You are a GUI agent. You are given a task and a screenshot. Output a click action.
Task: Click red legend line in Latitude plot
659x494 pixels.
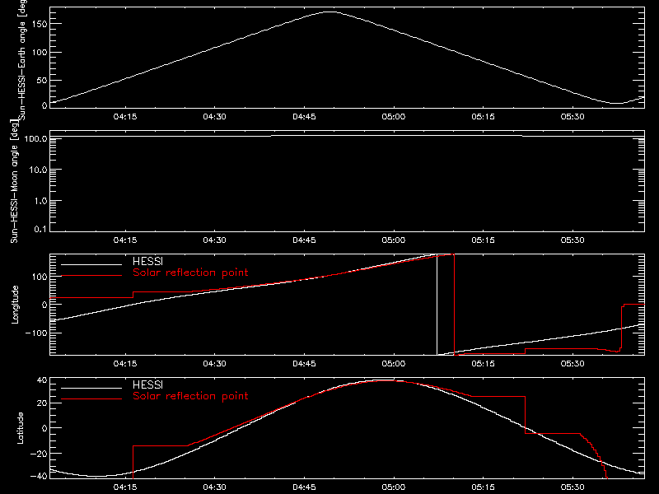91,399
